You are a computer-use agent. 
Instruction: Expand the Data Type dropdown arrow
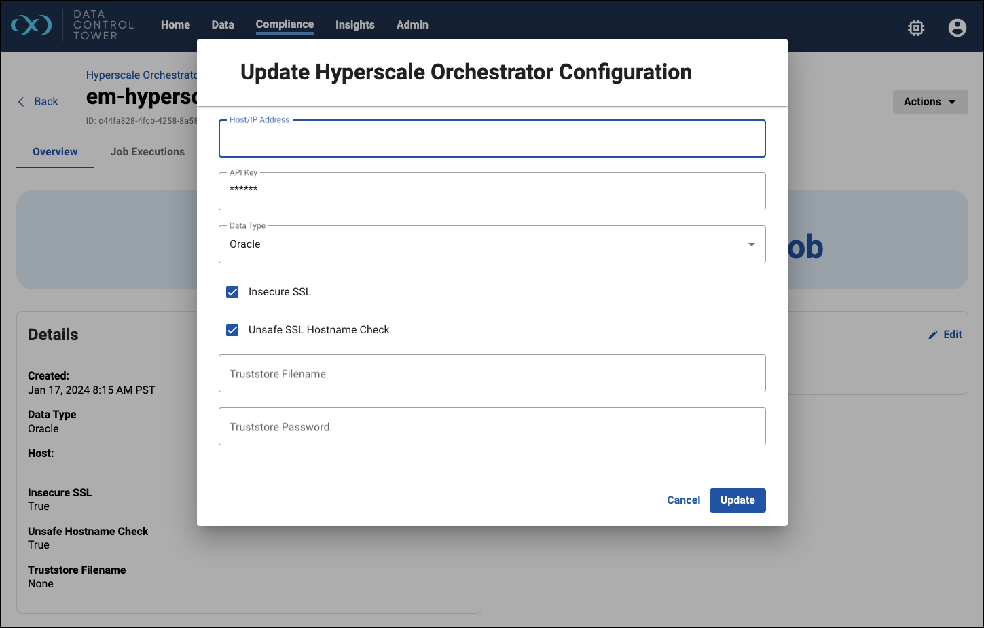coord(751,244)
